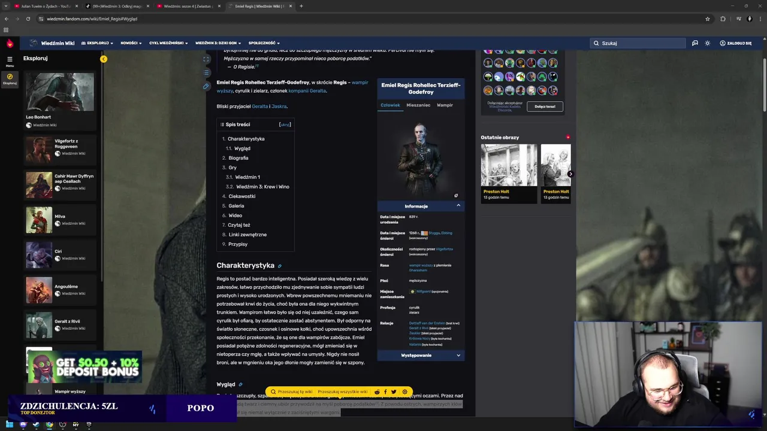
Task: Jump to Charakterystyka in contents
Action: (x=246, y=139)
